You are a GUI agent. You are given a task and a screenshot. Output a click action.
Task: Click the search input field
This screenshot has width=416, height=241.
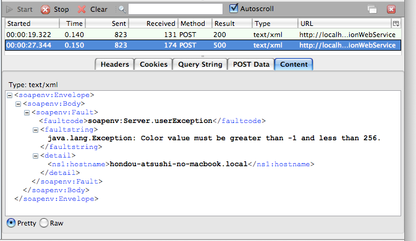tap(176, 9)
